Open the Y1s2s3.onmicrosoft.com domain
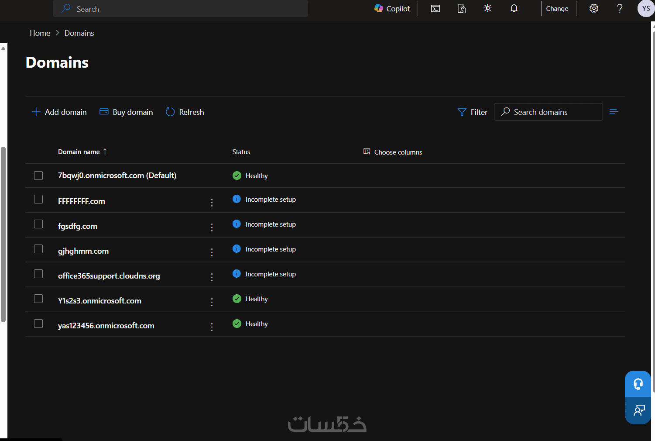 tap(99, 301)
